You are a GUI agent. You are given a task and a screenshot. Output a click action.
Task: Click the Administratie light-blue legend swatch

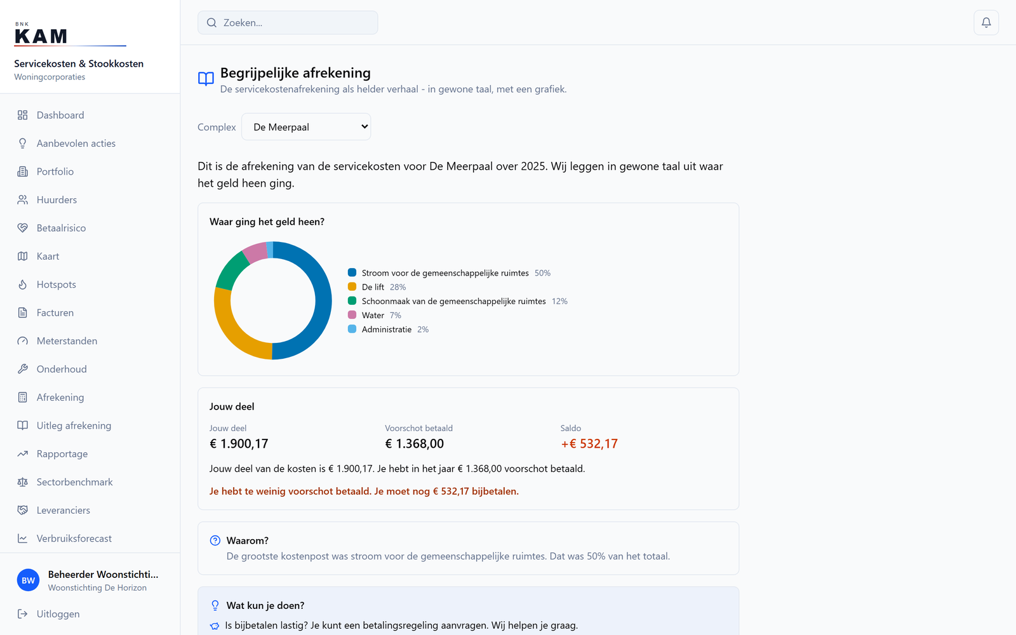(x=352, y=329)
